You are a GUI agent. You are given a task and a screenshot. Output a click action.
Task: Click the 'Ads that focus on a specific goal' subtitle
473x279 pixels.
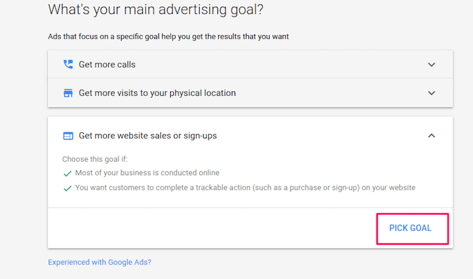click(x=168, y=37)
